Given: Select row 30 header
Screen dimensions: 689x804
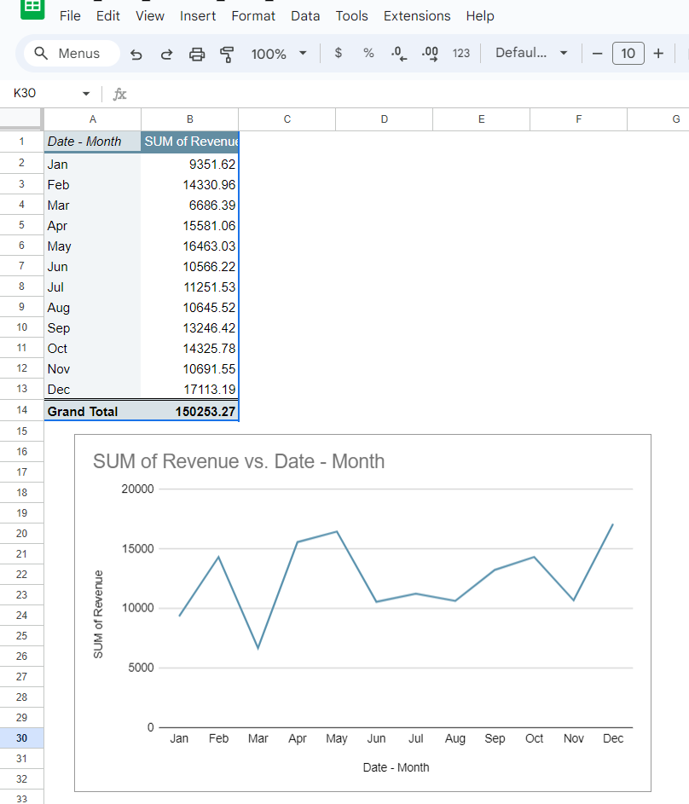Looking at the screenshot, I should pos(21,738).
